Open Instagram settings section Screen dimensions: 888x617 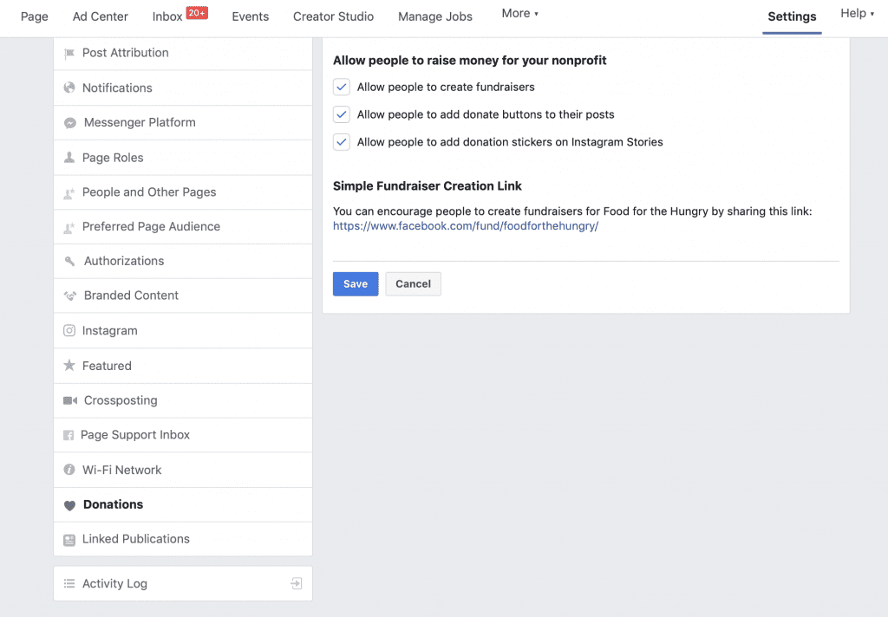tap(183, 330)
